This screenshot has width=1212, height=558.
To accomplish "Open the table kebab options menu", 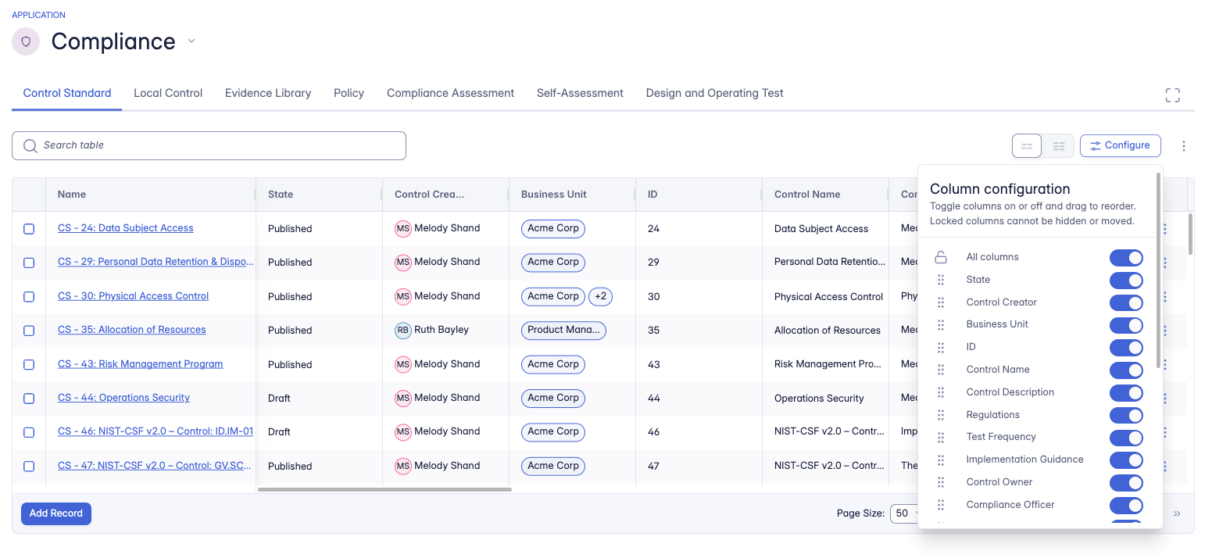I will (1183, 146).
